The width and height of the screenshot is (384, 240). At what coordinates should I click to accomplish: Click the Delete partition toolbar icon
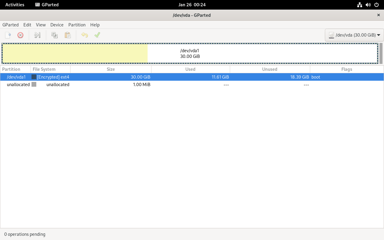(x=20, y=35)
